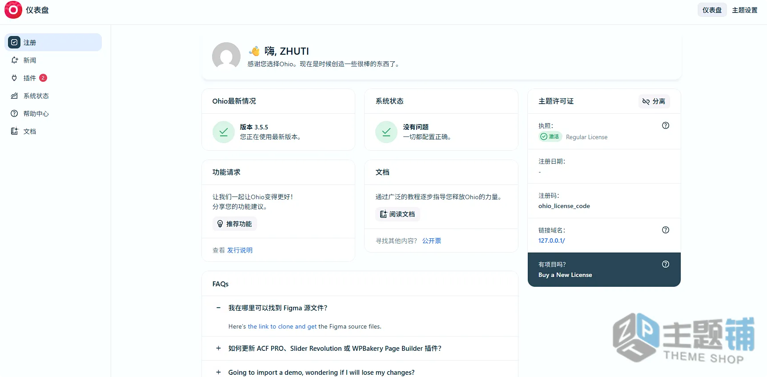The width and height of the screenshot is (767, 377).
Task: Click the green 激活 status badge
Action: (550, 136)
